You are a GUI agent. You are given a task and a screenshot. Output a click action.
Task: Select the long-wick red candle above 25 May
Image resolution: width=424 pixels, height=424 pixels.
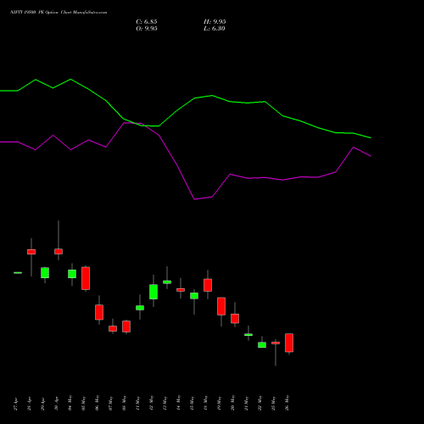coord(276,343)
